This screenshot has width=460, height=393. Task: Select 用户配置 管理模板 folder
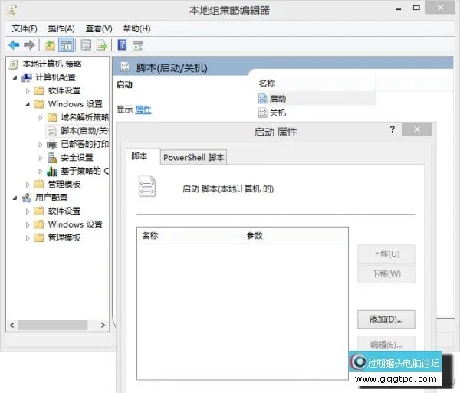(x=39, y=237)
